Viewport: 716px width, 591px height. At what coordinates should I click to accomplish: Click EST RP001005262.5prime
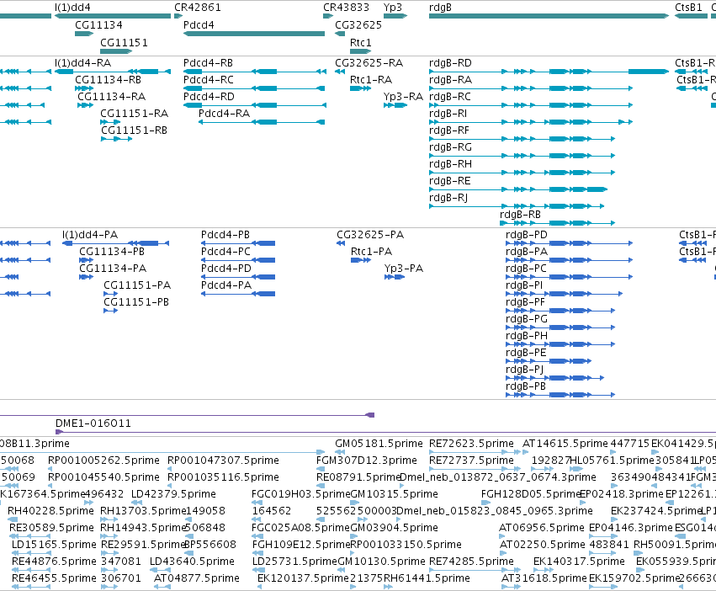pyautogui.click(x=103, y=460)
